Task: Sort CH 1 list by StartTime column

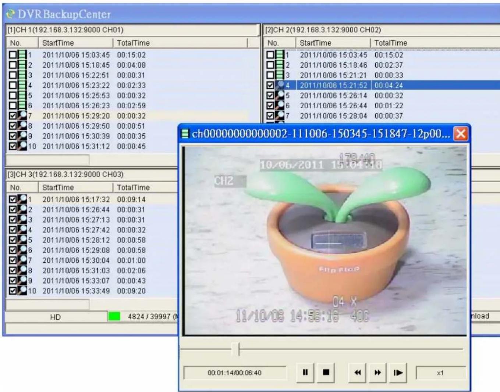Action: 75,43
